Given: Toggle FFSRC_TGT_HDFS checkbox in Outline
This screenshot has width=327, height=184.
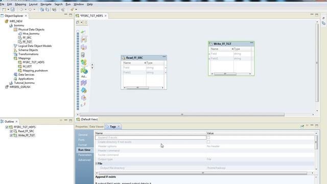Looking at the screenshot, I should (x=7, y=127).
